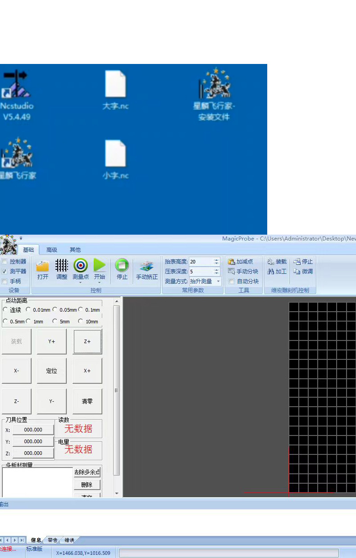Click the 手动矫正 icon
356x558 pixels.
pyautogui.click(x=147, y=266)
